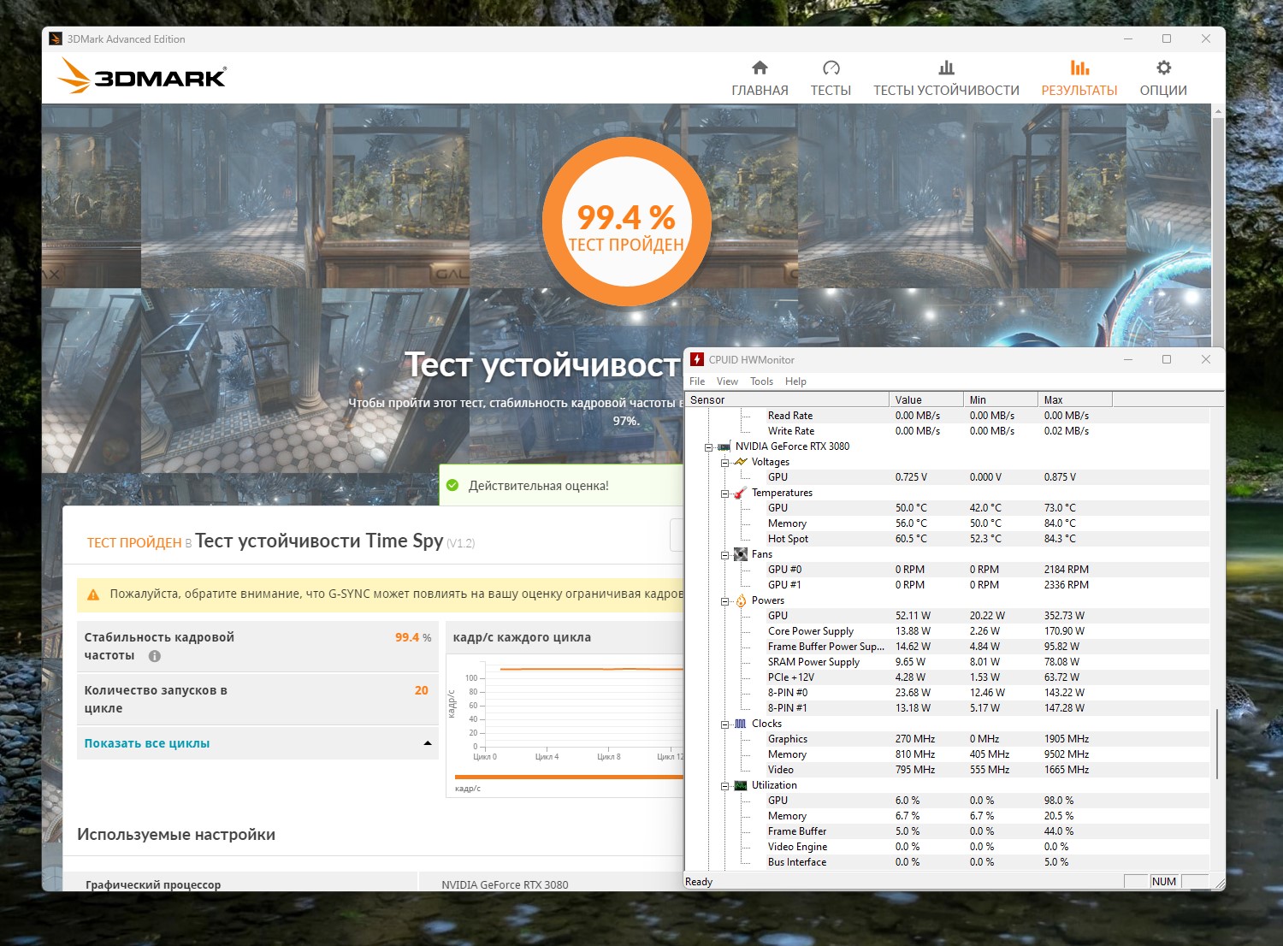The image size is (1283, 946).
Task: Click the 3DMark title bar app icon
Action: (x=56, y=38)
